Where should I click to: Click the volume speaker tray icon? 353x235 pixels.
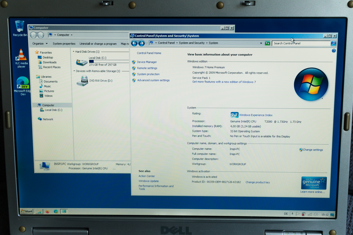316,214
